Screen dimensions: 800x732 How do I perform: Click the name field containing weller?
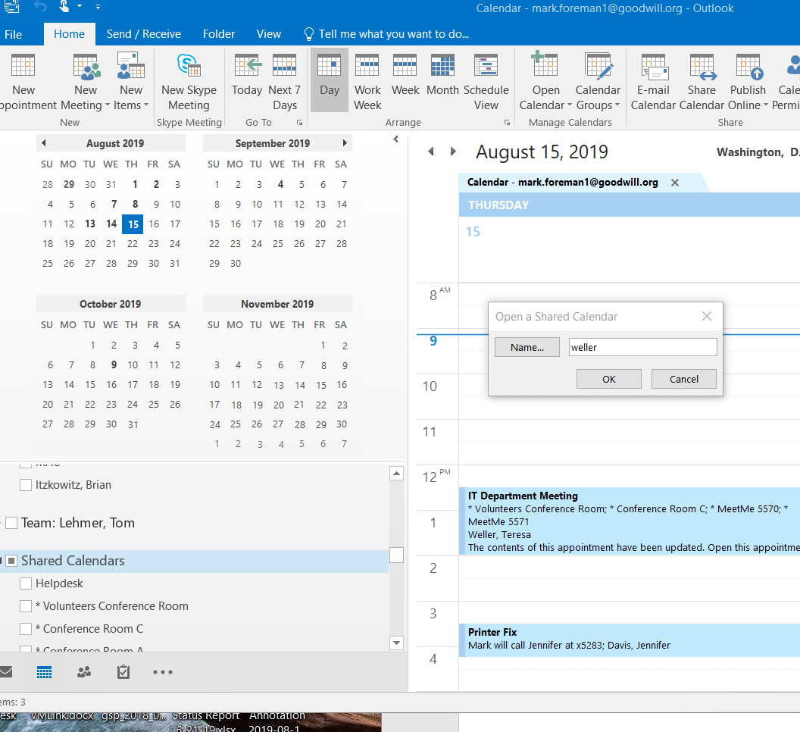(643, 347)
